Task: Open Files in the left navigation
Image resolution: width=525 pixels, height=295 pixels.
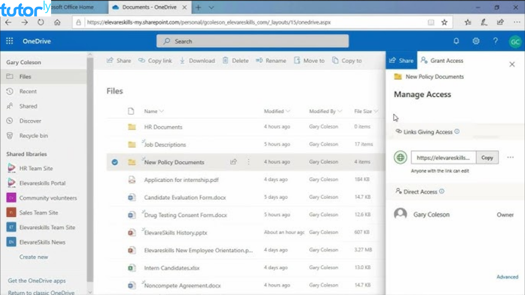Action: tap(43, 76)
